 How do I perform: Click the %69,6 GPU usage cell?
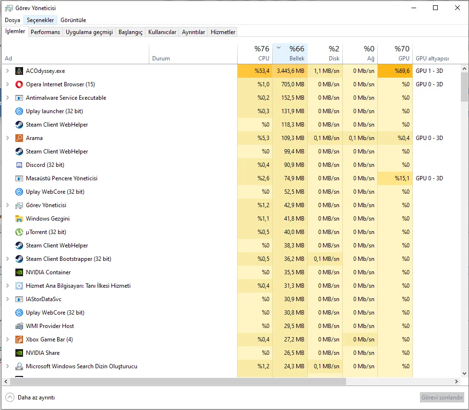[395, 71]
